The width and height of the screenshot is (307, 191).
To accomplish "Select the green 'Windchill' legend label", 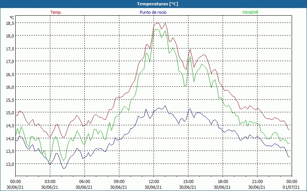I will click(250, 12).
